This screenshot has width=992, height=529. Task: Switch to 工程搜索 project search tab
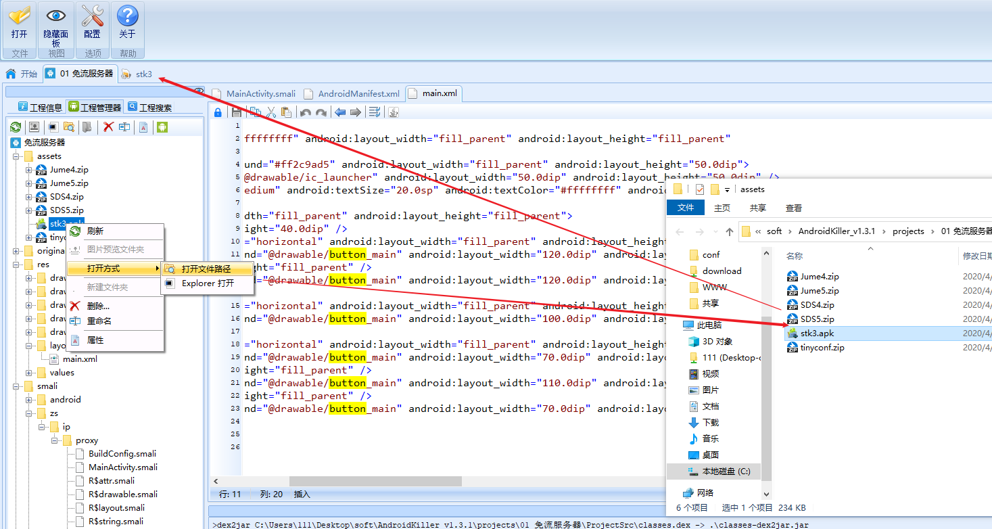[x=150, y=107]
